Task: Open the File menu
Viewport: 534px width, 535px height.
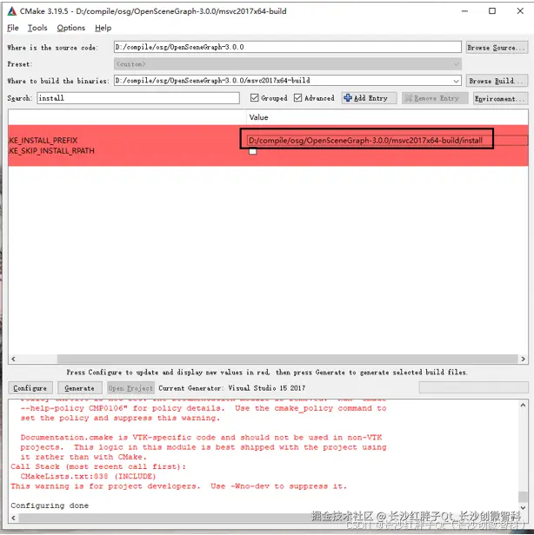Action: [x=13, y=28]
